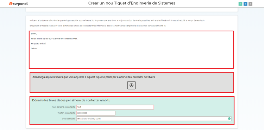Select blue step 2 indicator

(245, 4)
